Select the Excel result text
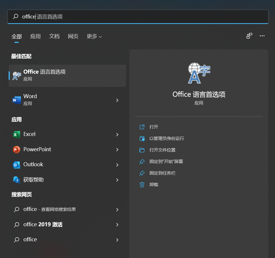 pos(29,134)
